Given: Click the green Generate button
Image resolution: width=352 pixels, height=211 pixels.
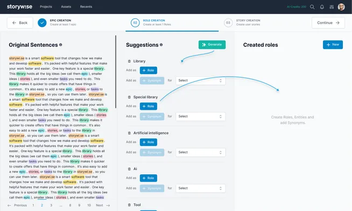Looking at the screenshot, I should pos(212,45).
